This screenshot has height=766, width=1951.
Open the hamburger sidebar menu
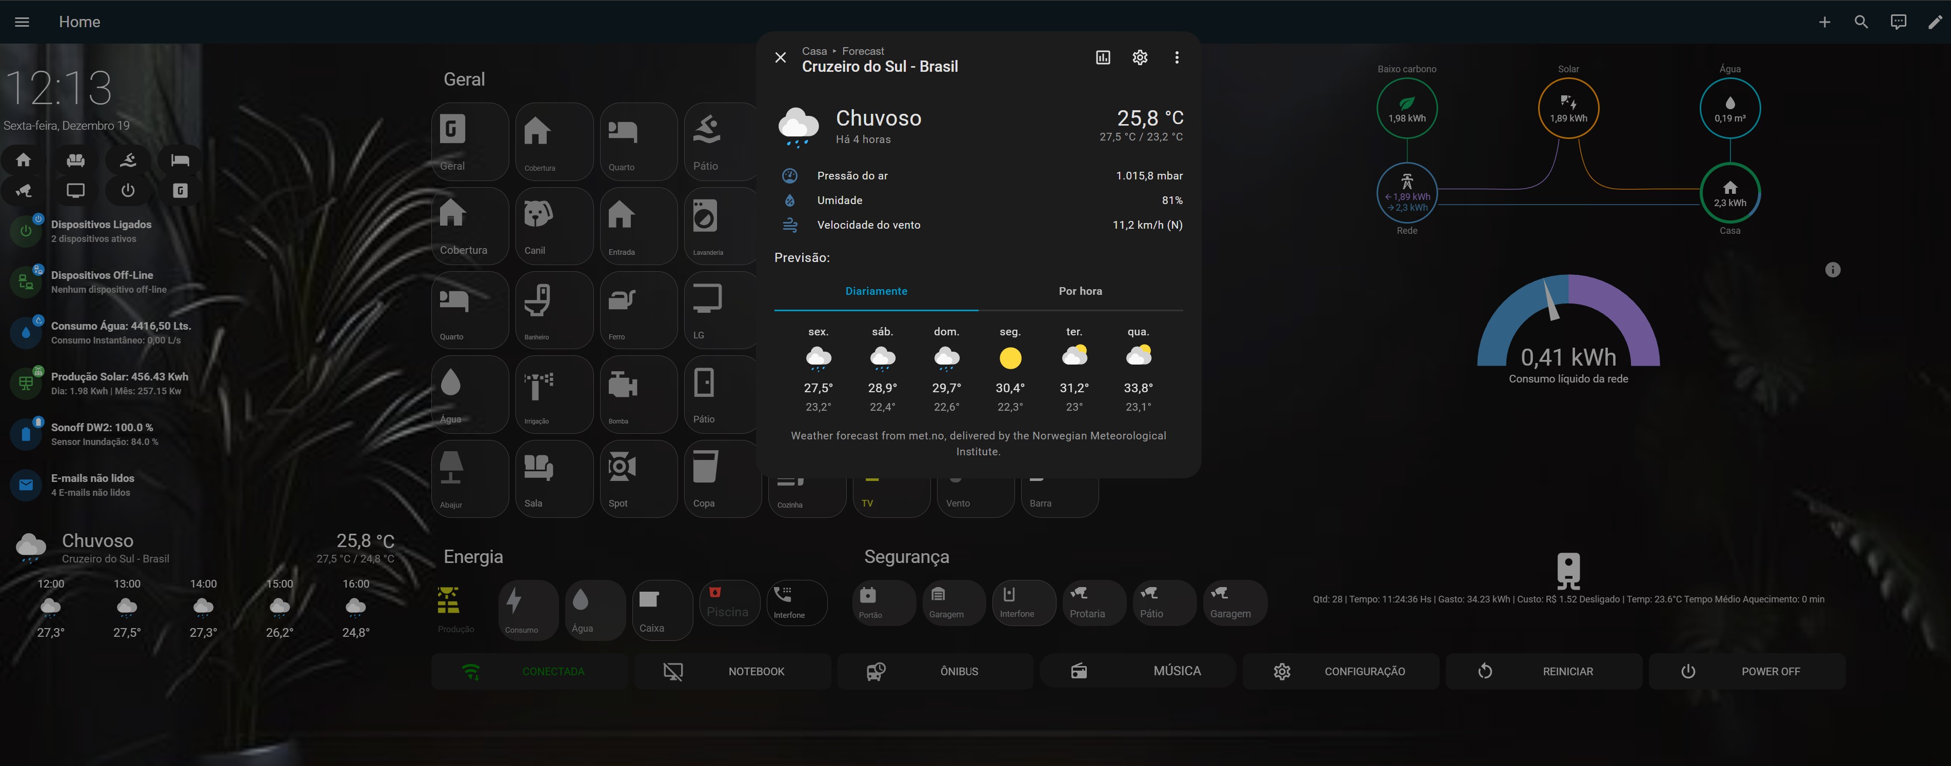(22, 22)
